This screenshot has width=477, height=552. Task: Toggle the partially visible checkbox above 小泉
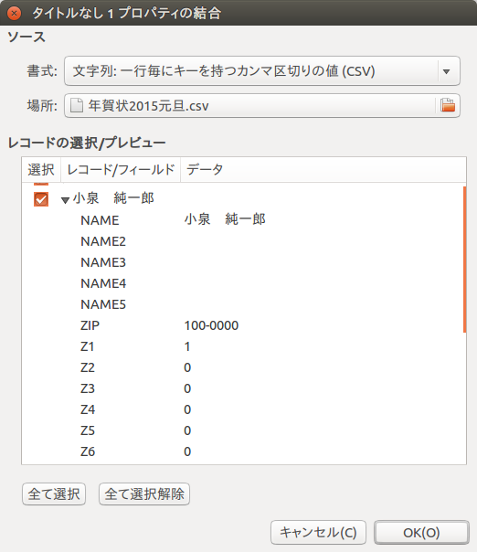pyautogui.click(x=41, y=184)
